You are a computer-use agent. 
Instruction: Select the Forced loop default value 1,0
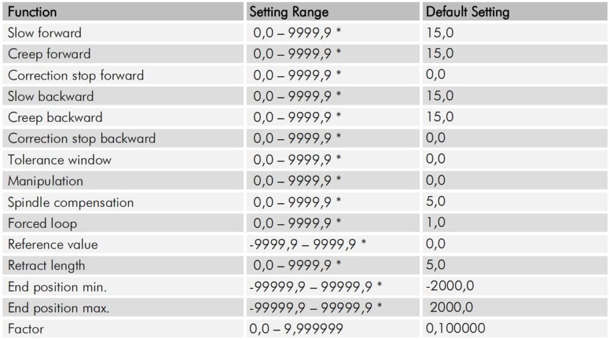click(x=435, y=222)
